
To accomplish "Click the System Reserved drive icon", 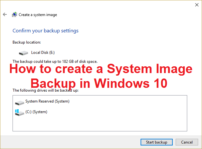I will [19, 103].
